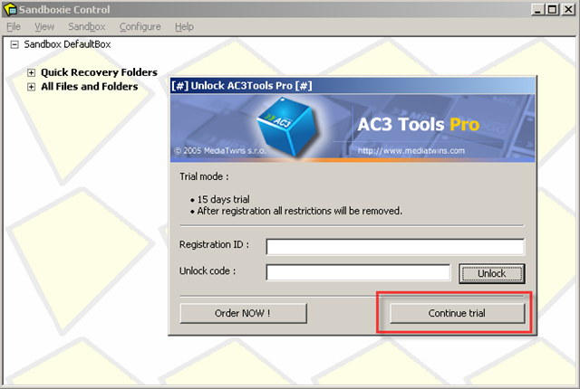Click the 'After registration all restrictions will be removed.' text
The height and width of the screenshot is (389, 580).
click(x=300, y=211)
